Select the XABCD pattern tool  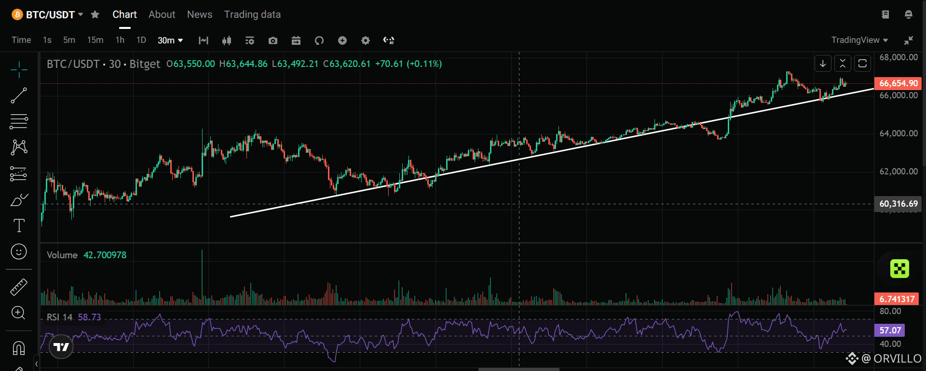[x=19, y=147]
